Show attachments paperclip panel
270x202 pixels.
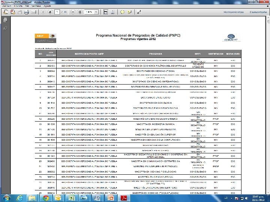pos(5,28)
